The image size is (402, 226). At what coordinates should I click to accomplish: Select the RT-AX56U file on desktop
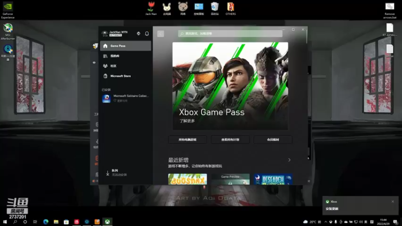pyautogui.click(x=390, y=30)
